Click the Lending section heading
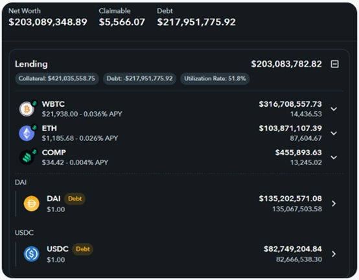359x280 pixels. 31,64
